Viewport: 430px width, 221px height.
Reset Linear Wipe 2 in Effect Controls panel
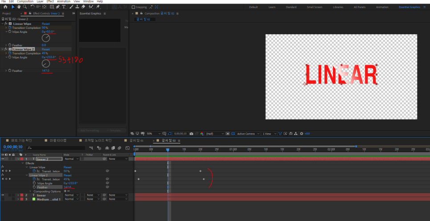[x=45, y=49]
